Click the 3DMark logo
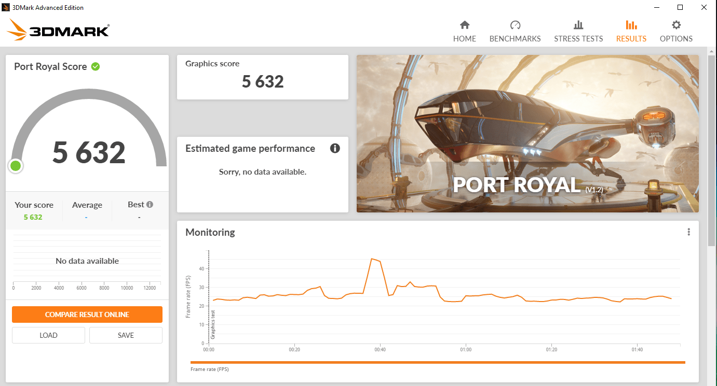717x386 pixels. (x=58, y=30)
